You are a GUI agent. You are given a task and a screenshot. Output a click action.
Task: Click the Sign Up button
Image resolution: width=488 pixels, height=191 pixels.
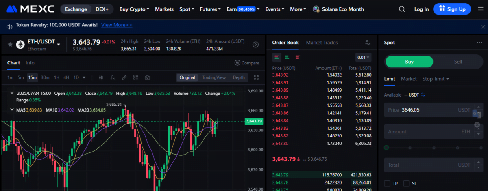click(x=452, y=9)
